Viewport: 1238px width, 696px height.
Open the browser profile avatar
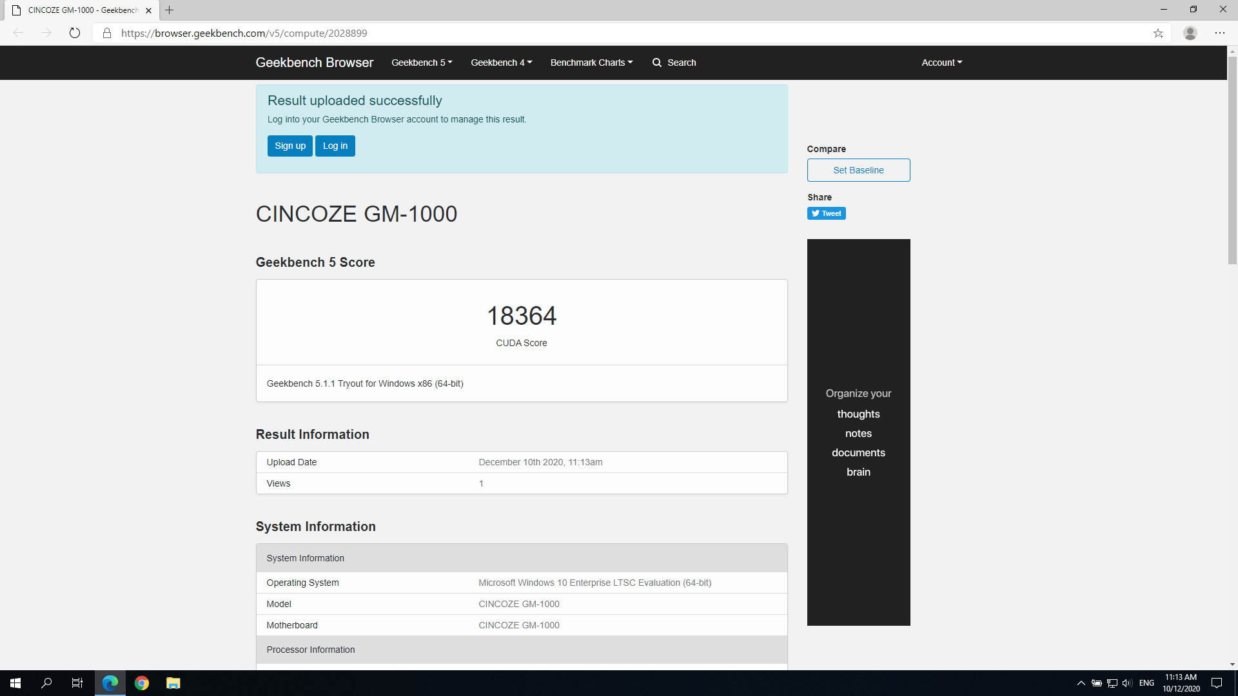tap(1190, 33)
